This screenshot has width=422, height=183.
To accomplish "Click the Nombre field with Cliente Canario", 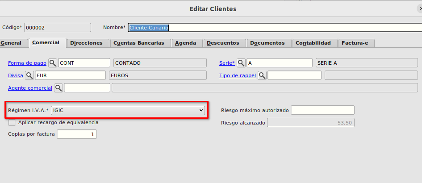I will tap(275, 28).
